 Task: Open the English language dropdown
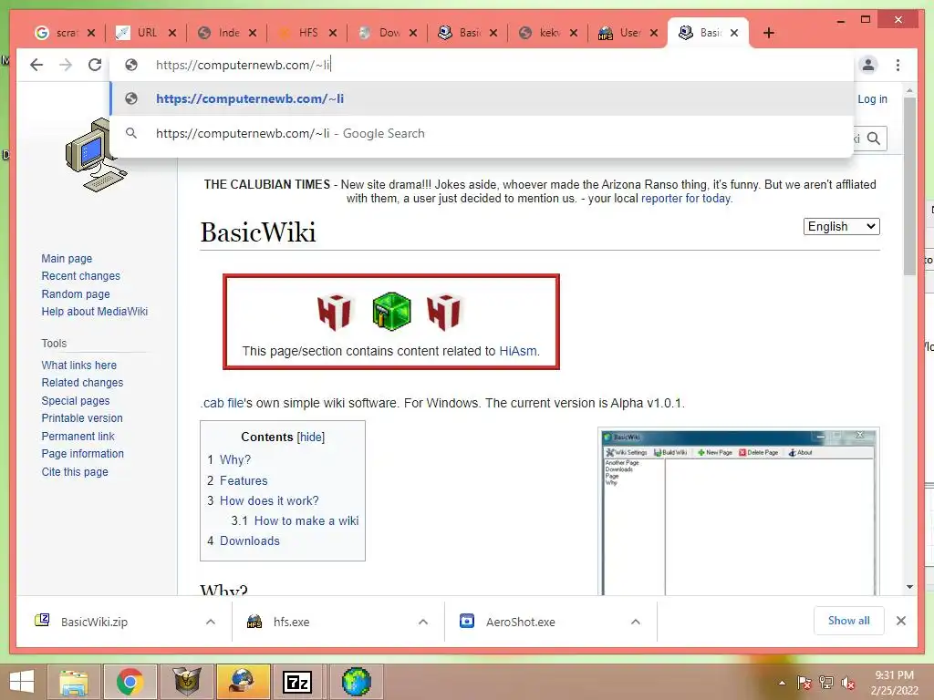pyautogui.click(x=841, y=226)
